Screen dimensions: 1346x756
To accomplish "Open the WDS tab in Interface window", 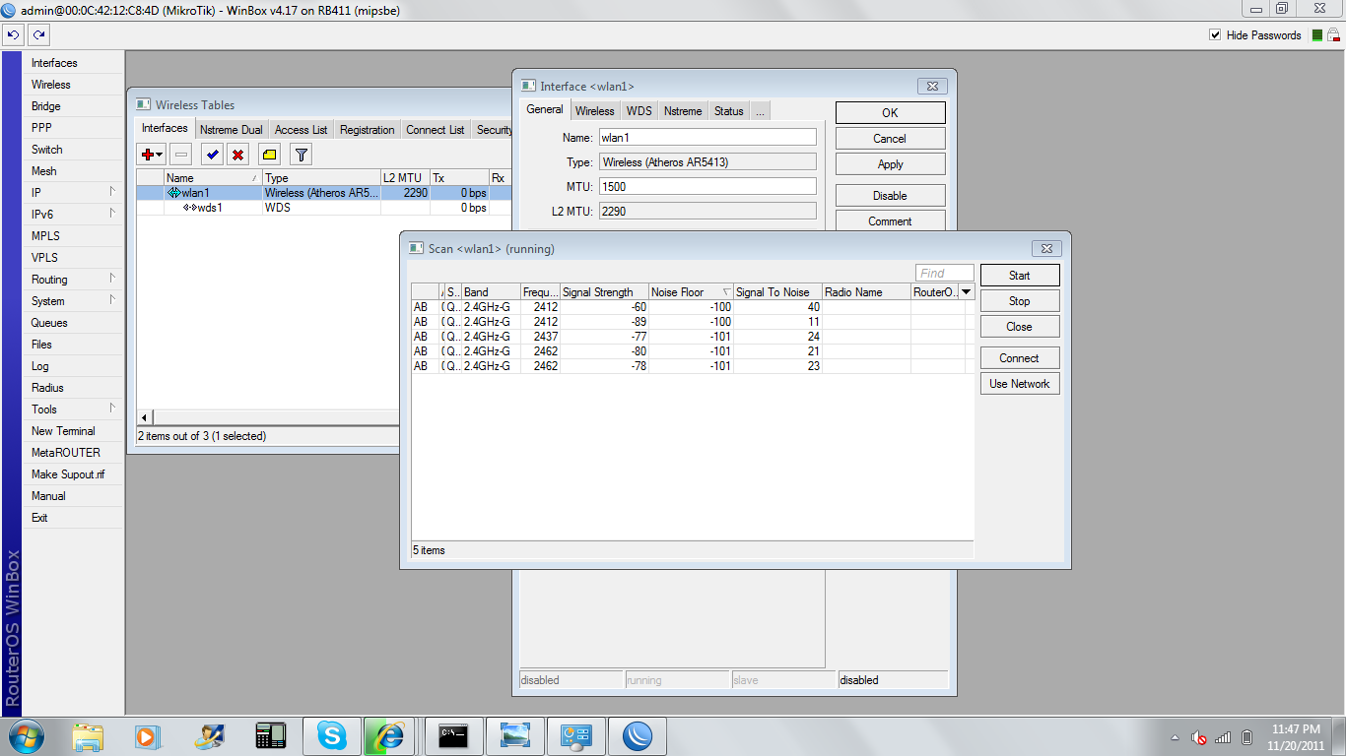I will [639, 111].
